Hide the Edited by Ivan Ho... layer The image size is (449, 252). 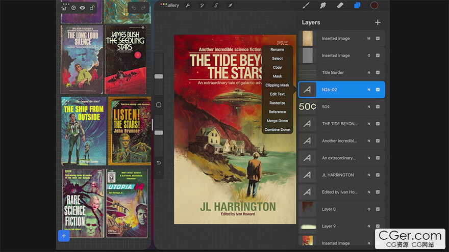coord(378,192)
